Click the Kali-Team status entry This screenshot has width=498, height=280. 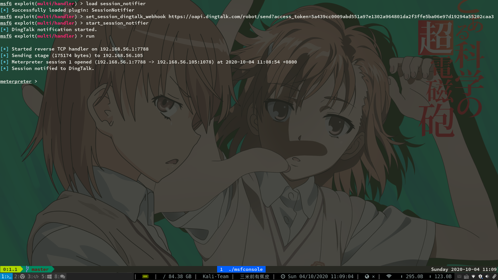216,277
